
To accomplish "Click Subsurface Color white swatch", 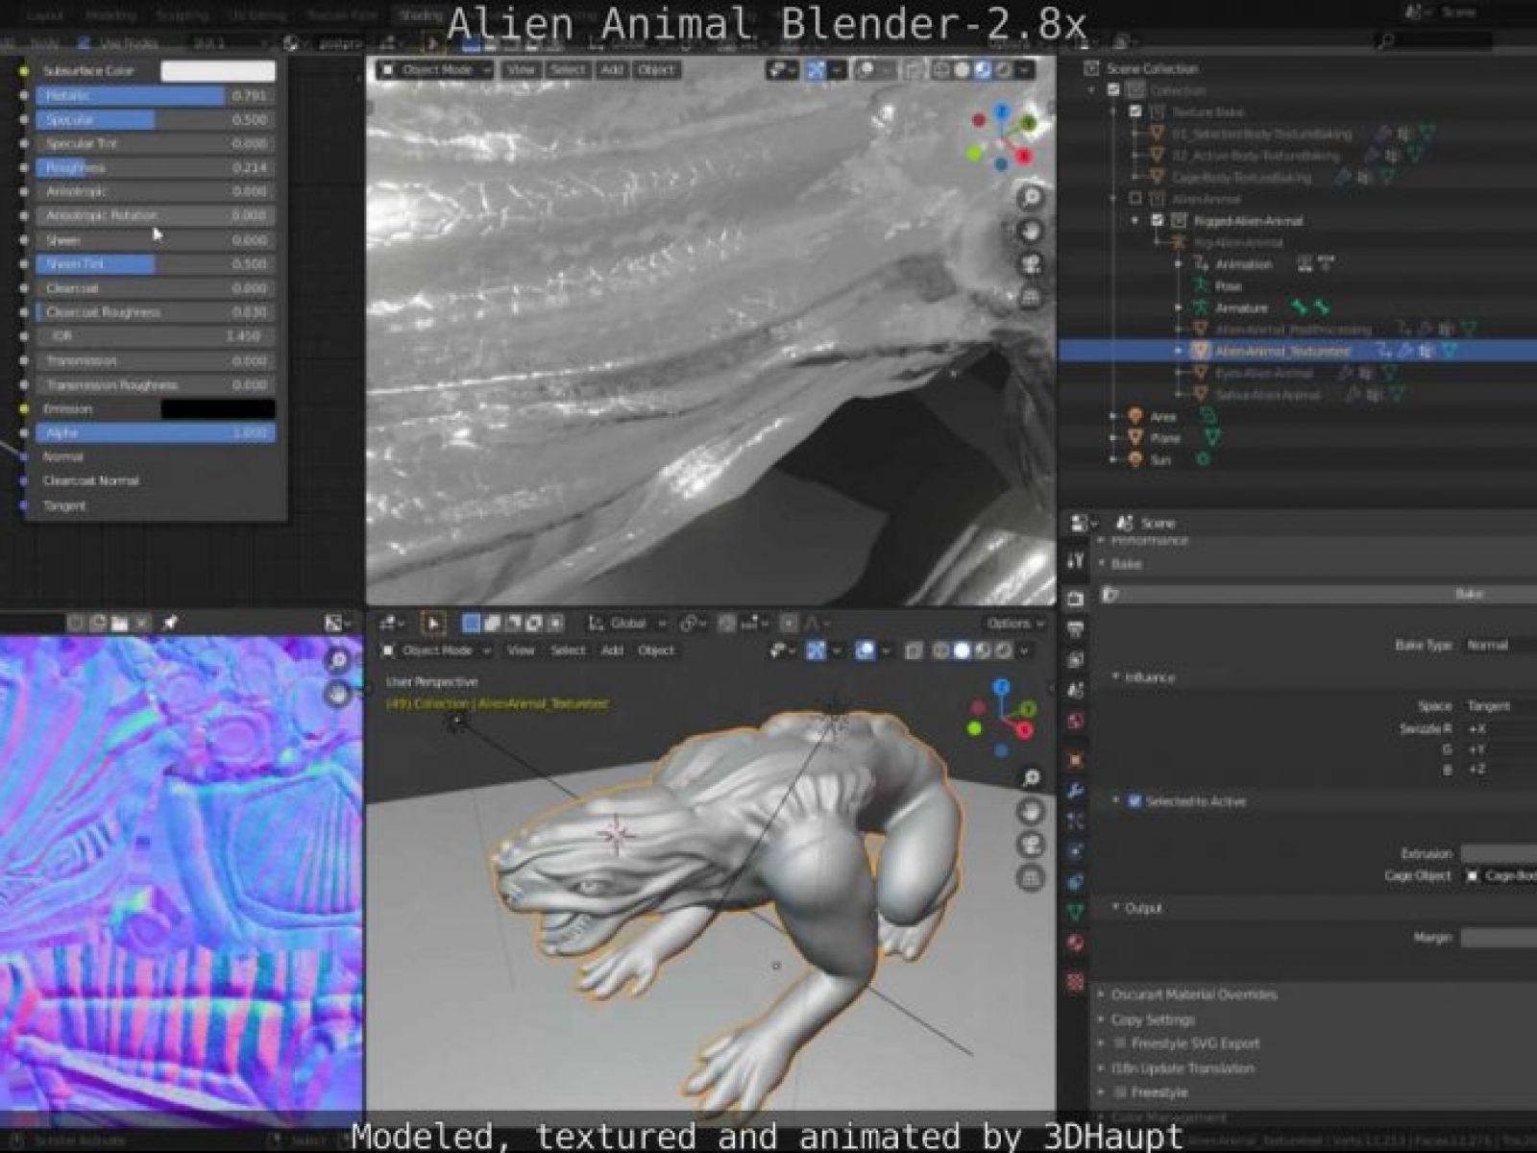I will pos(218,71).
